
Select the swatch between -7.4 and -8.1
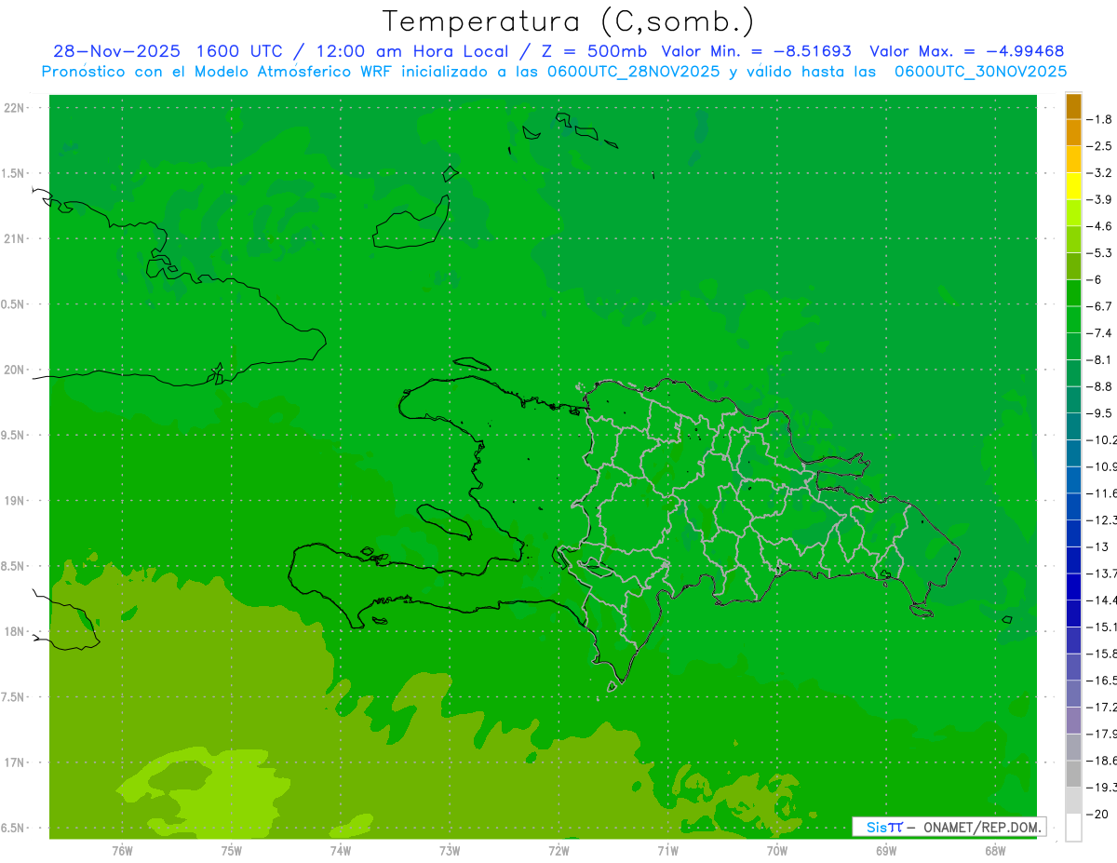(x=1073, y=346)
